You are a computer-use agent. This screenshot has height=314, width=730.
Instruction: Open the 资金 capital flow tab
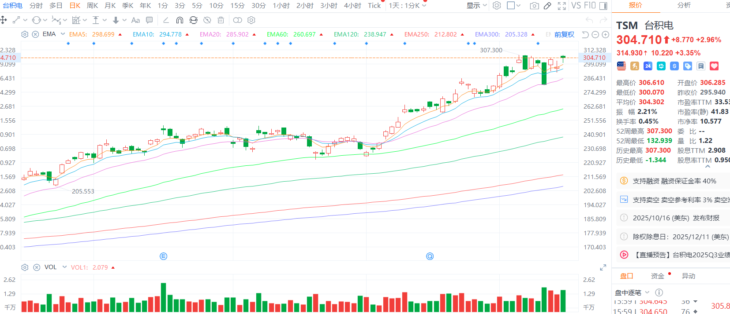tap(657, 276)
